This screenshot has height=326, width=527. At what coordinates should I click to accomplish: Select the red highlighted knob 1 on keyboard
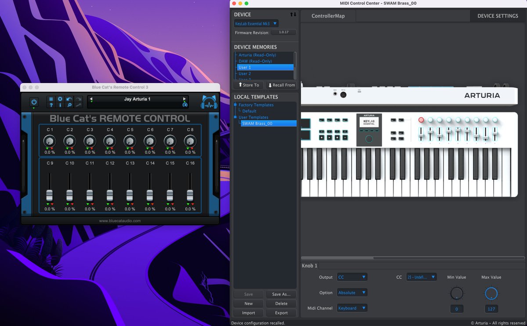click(x=421, y=120)
